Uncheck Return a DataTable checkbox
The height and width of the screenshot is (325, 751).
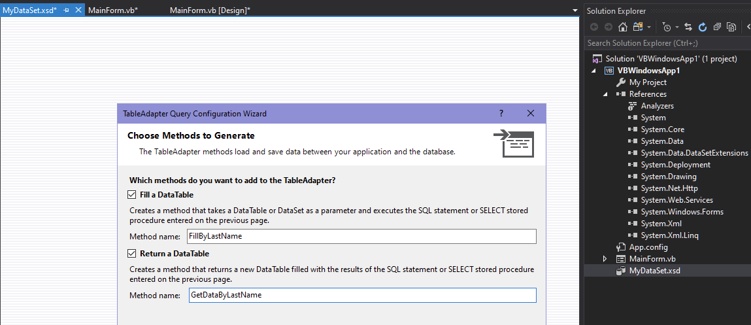(x=133, y=254)
